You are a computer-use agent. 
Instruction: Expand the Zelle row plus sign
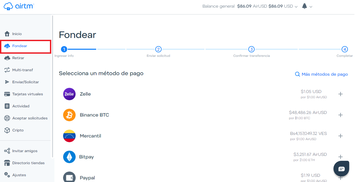341,94
